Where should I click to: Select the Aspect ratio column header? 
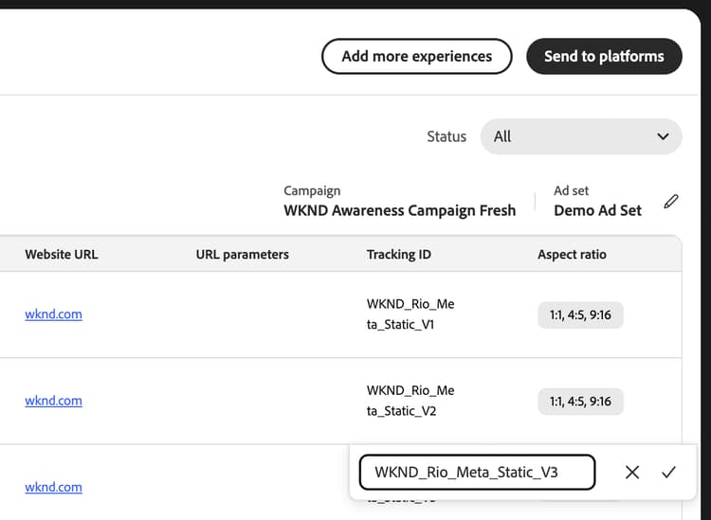pos(572,255)
